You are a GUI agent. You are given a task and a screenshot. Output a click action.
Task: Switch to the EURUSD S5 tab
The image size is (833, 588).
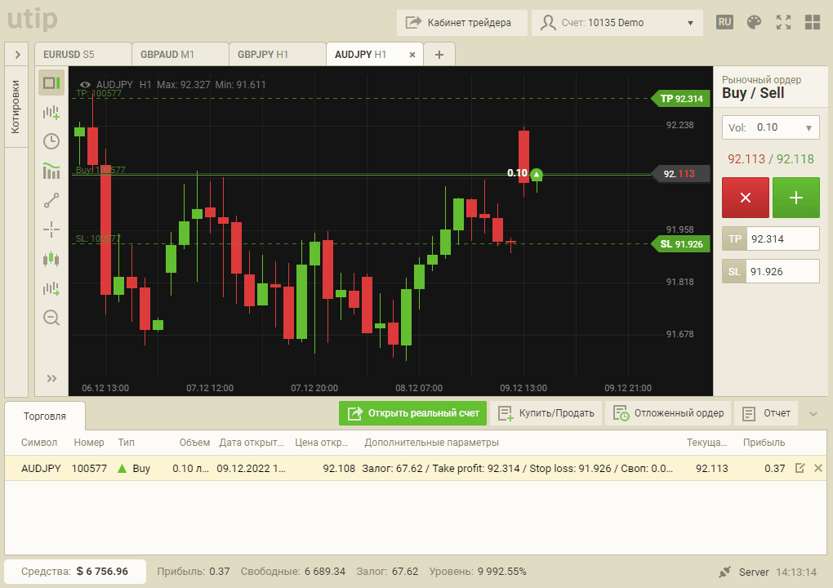[83, 54]
